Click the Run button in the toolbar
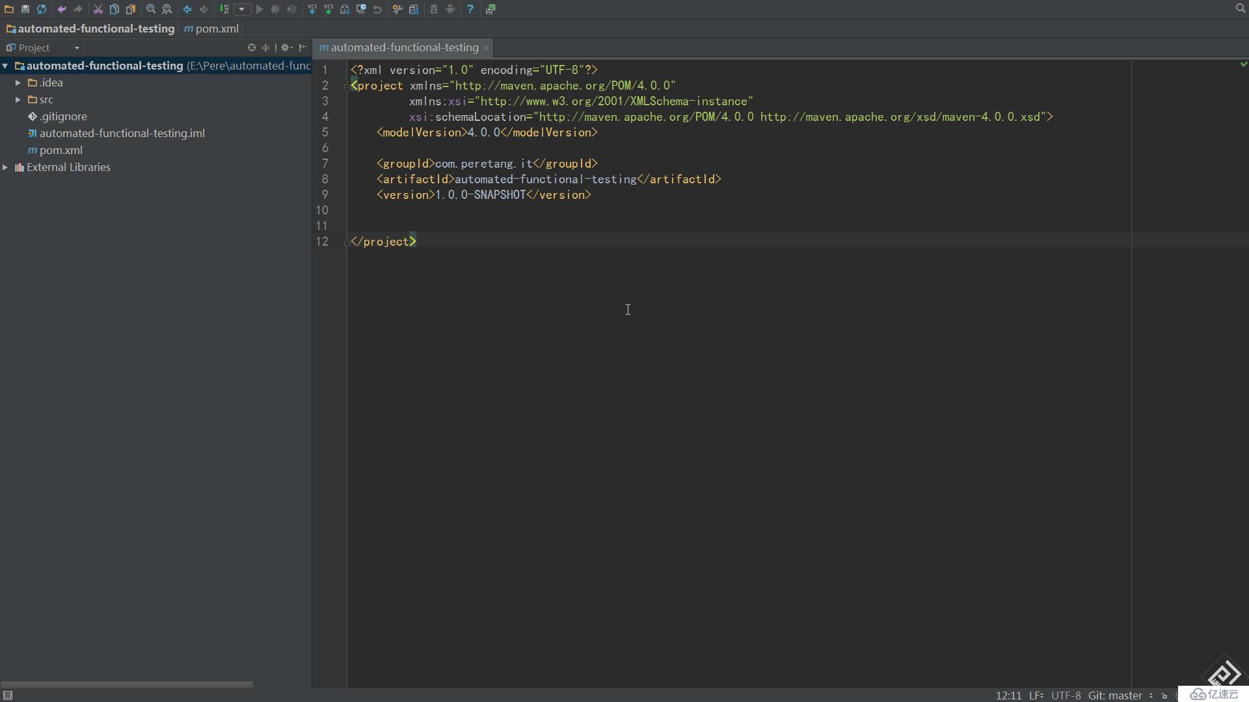 [x=260, y=8]
